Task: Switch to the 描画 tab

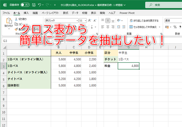Action: pos(35,13)
